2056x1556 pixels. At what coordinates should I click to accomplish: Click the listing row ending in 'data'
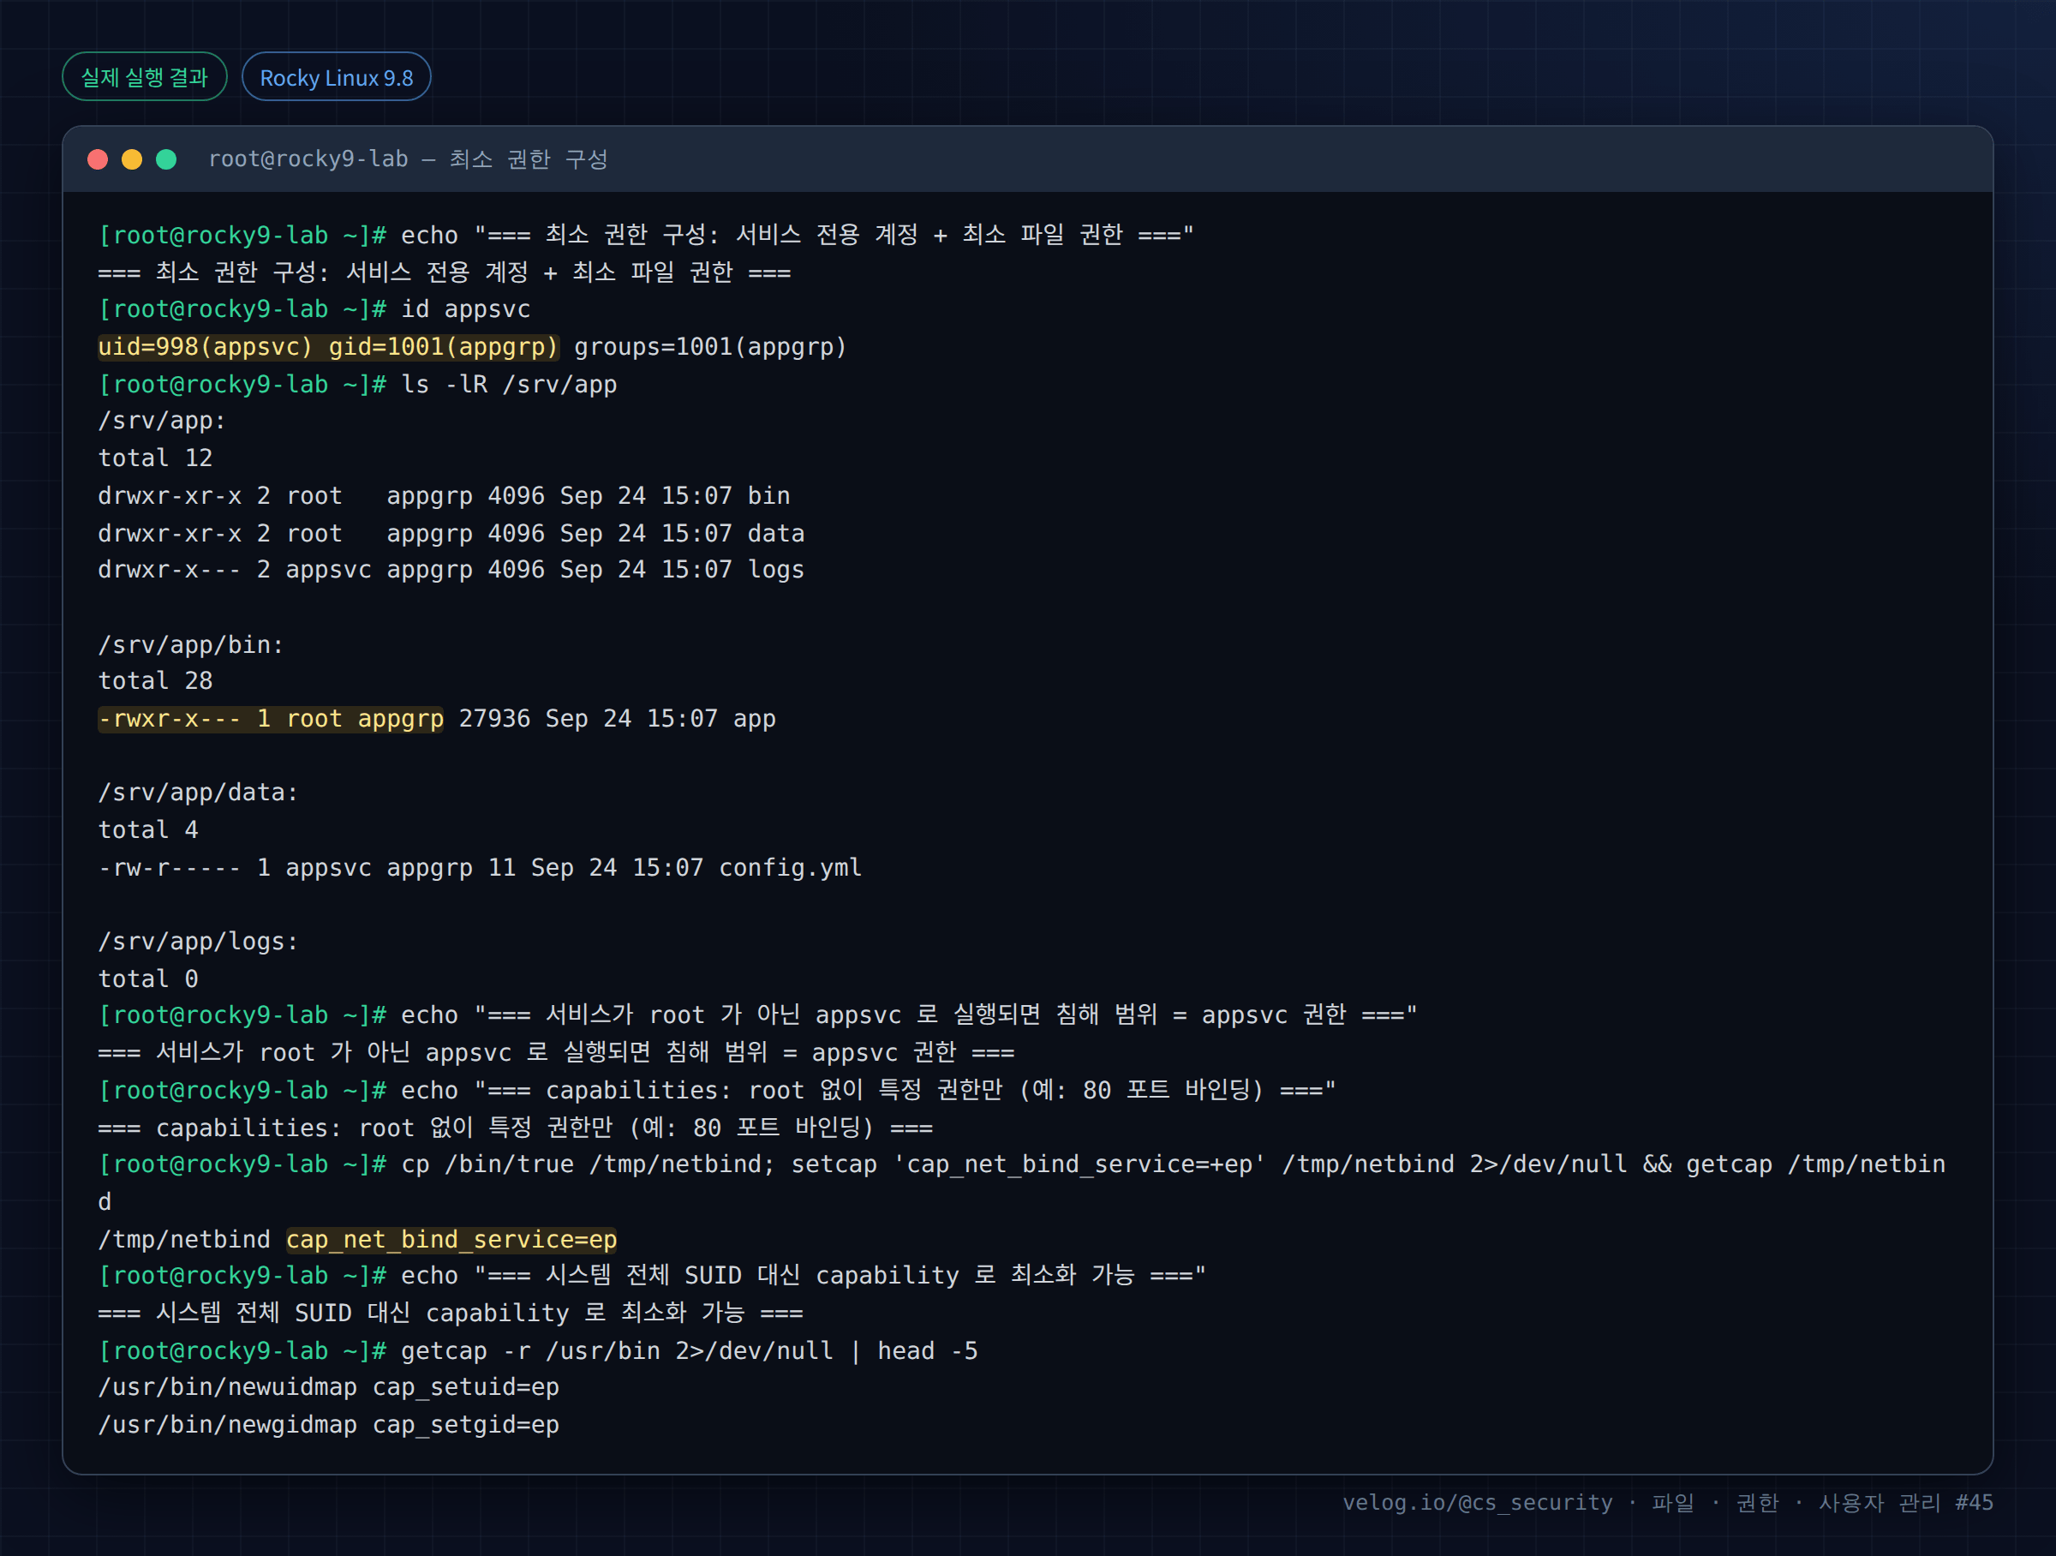[x=451, y=533]
